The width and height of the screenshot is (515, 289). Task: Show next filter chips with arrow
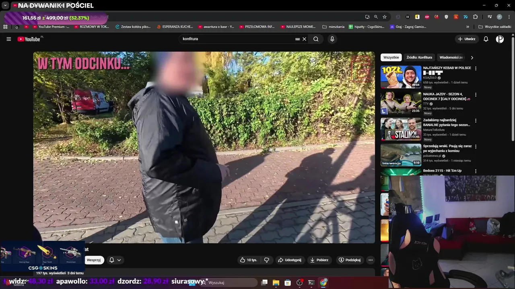[472, 57]
